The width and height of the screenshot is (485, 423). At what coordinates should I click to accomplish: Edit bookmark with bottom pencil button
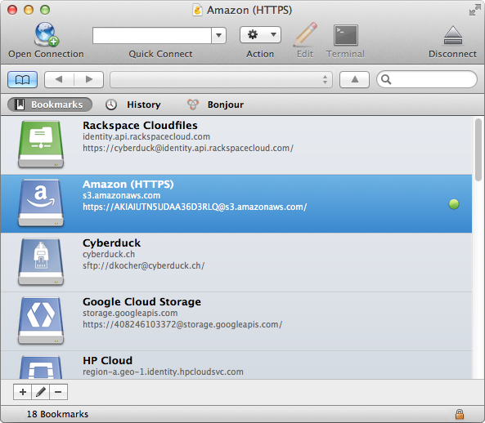click(41, 392)
